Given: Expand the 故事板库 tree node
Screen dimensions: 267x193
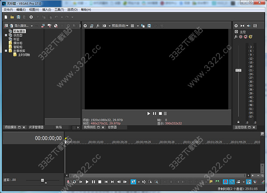Looking at the screenshot, I should pyautogui.click(x=6, y=51).
